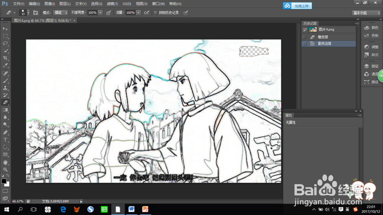Expand status bar info arrow
The height and width of the screenshot is (215, 383).
81,202
